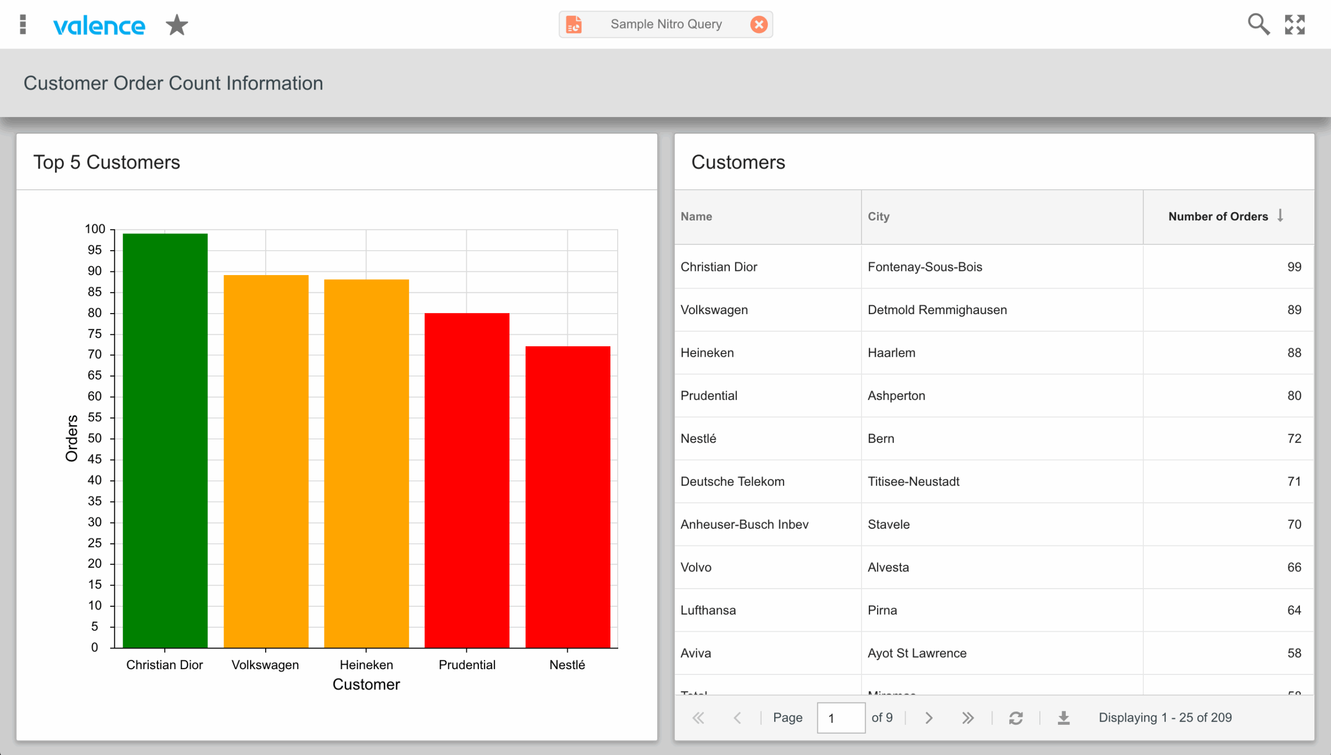The image size is (1331, 755).
Task: Click the Top 5 Customers panel title
Action: click(107, 162)
